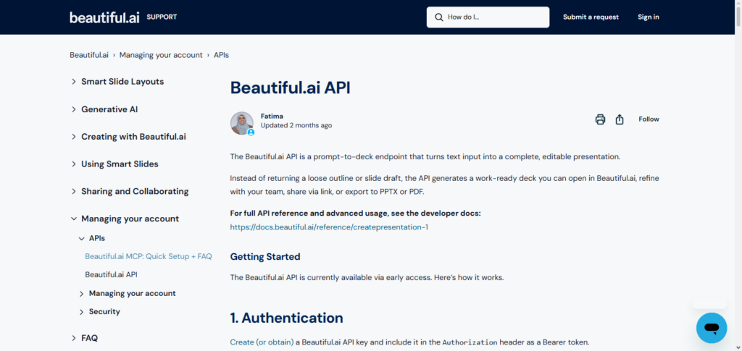Click Managing your account breadcrumb

[161, 55]
